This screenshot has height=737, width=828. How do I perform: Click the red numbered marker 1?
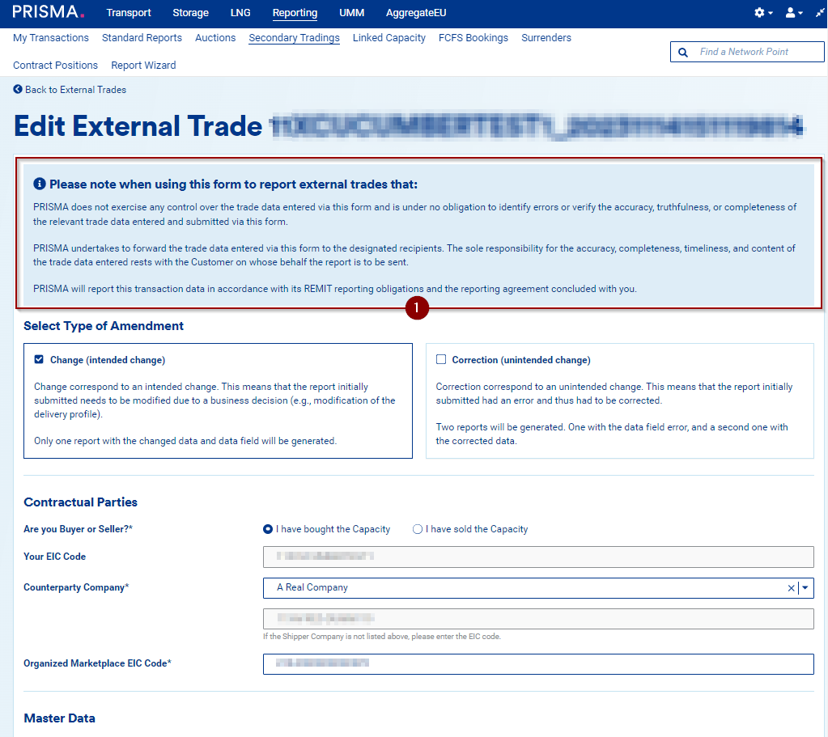click(417, 308)
